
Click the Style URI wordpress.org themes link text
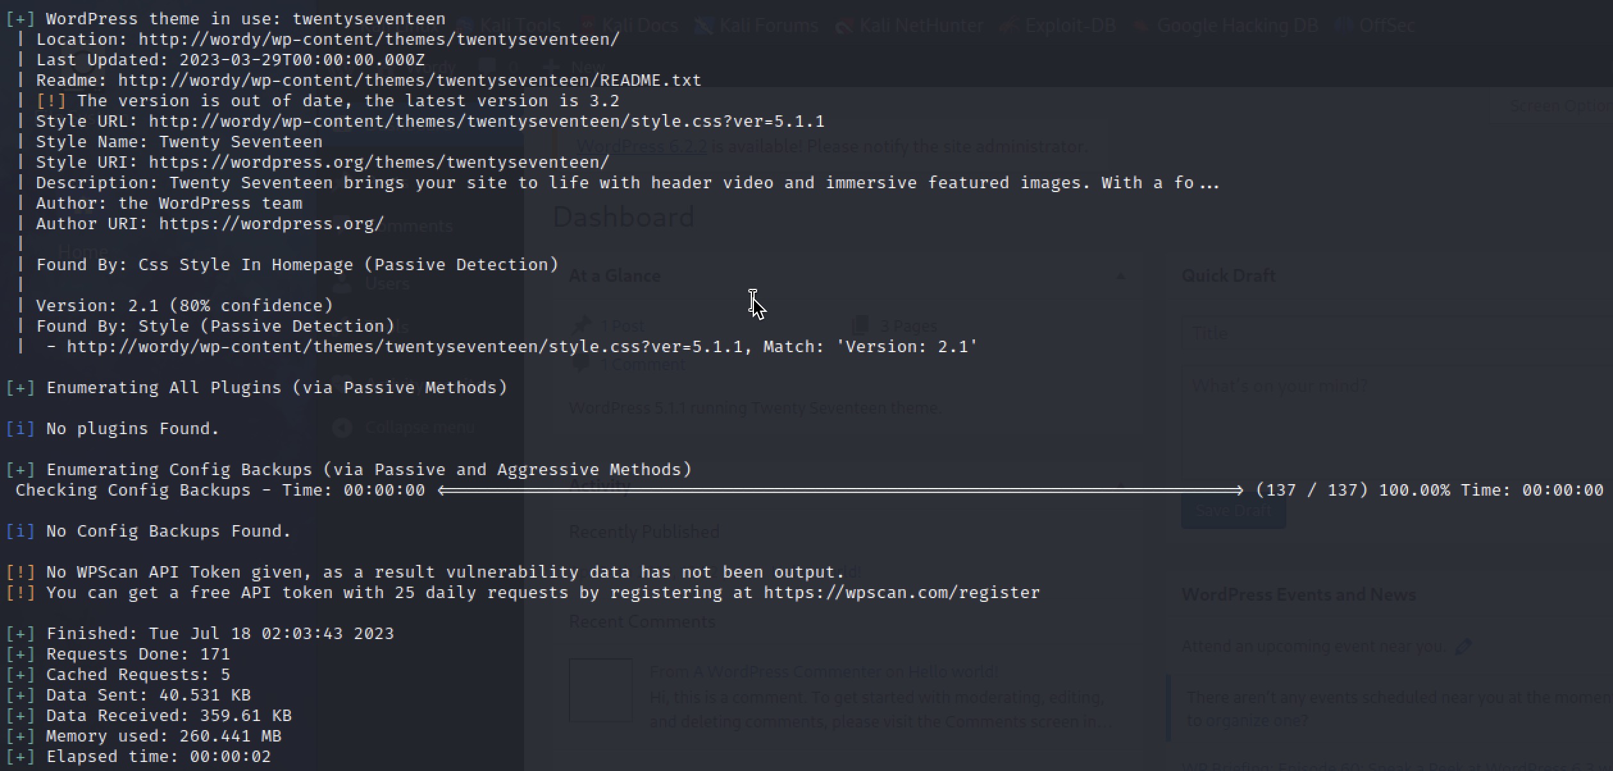click(x=379, y=163)
